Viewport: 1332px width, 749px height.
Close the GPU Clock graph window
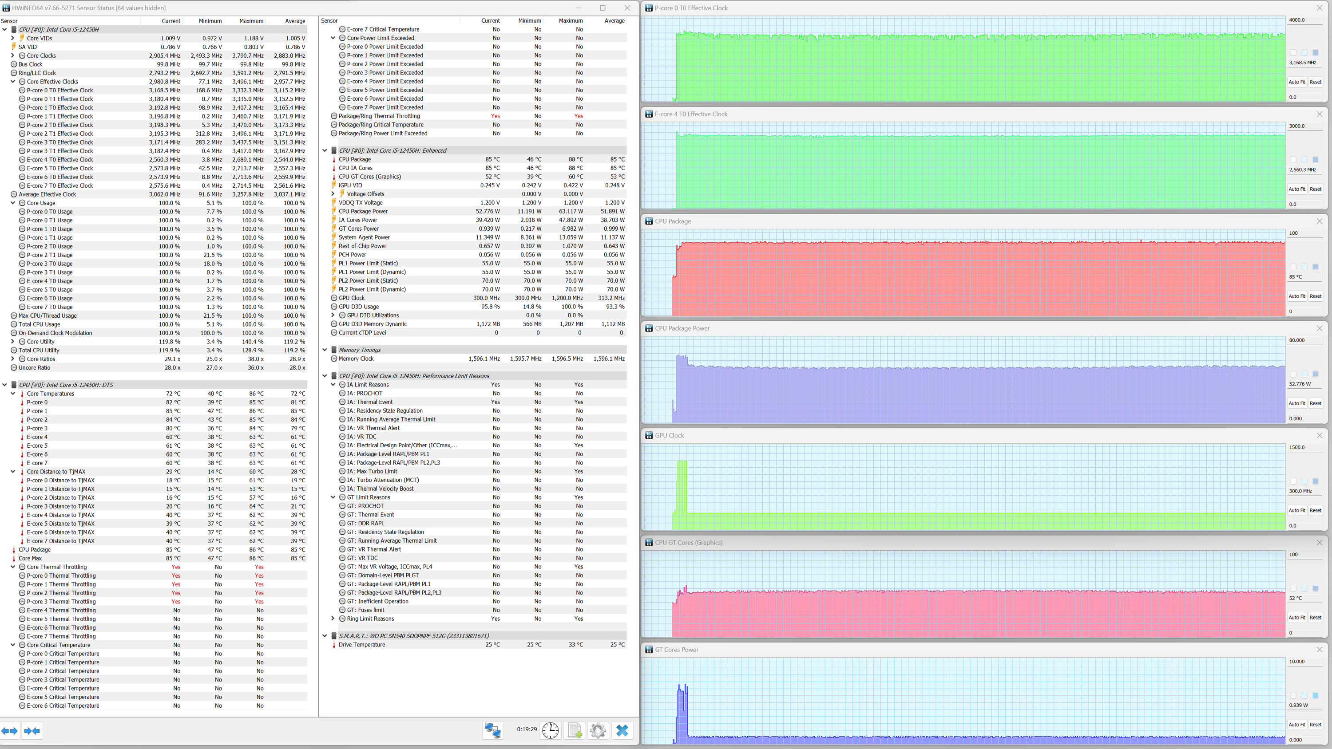1319,435
